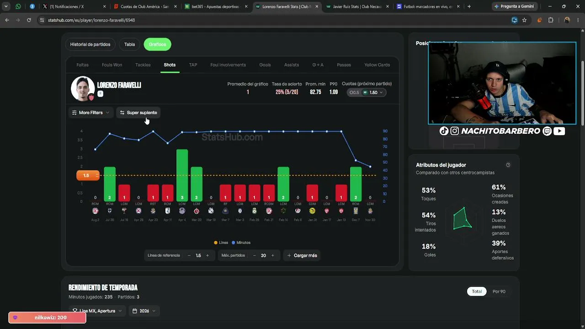
Task: Switch to Javier Ruiz Stats browser tab
Action: (357, 6)
